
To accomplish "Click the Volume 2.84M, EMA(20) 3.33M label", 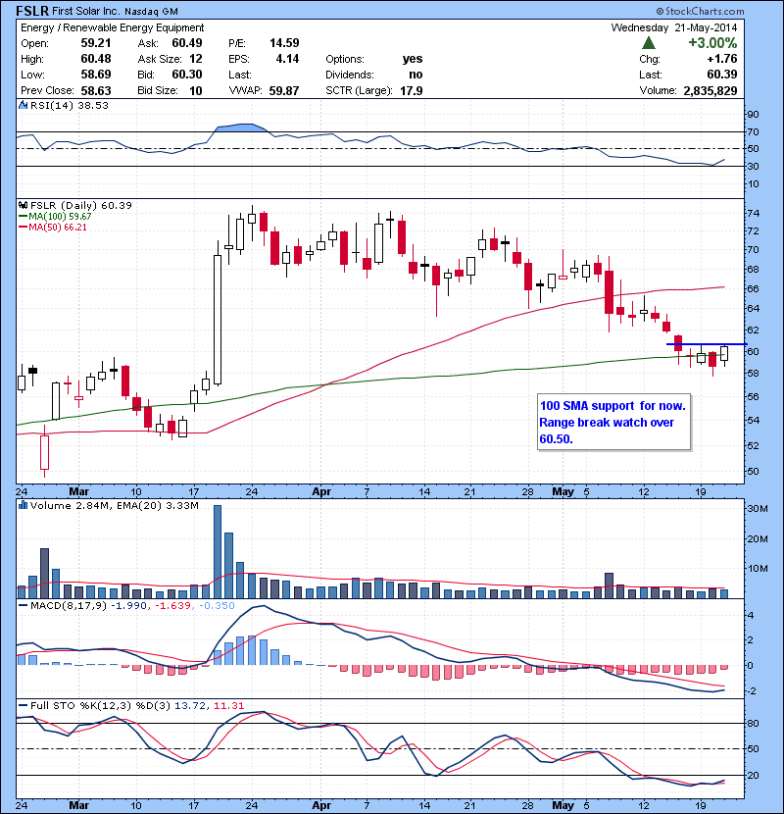I will pyautogui.click(x=114, y=505).
